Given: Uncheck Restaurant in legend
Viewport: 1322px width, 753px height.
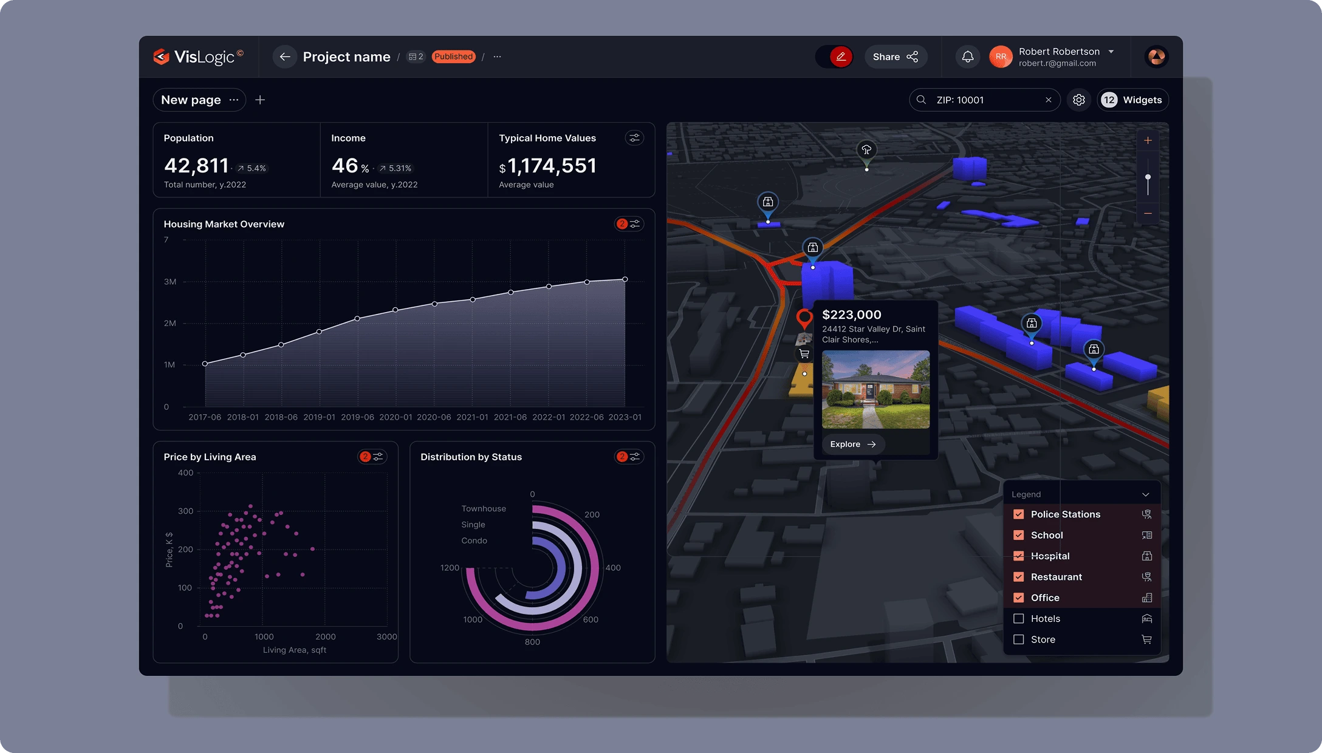Looking at the screenshot, I should (x=1019, y=577).
